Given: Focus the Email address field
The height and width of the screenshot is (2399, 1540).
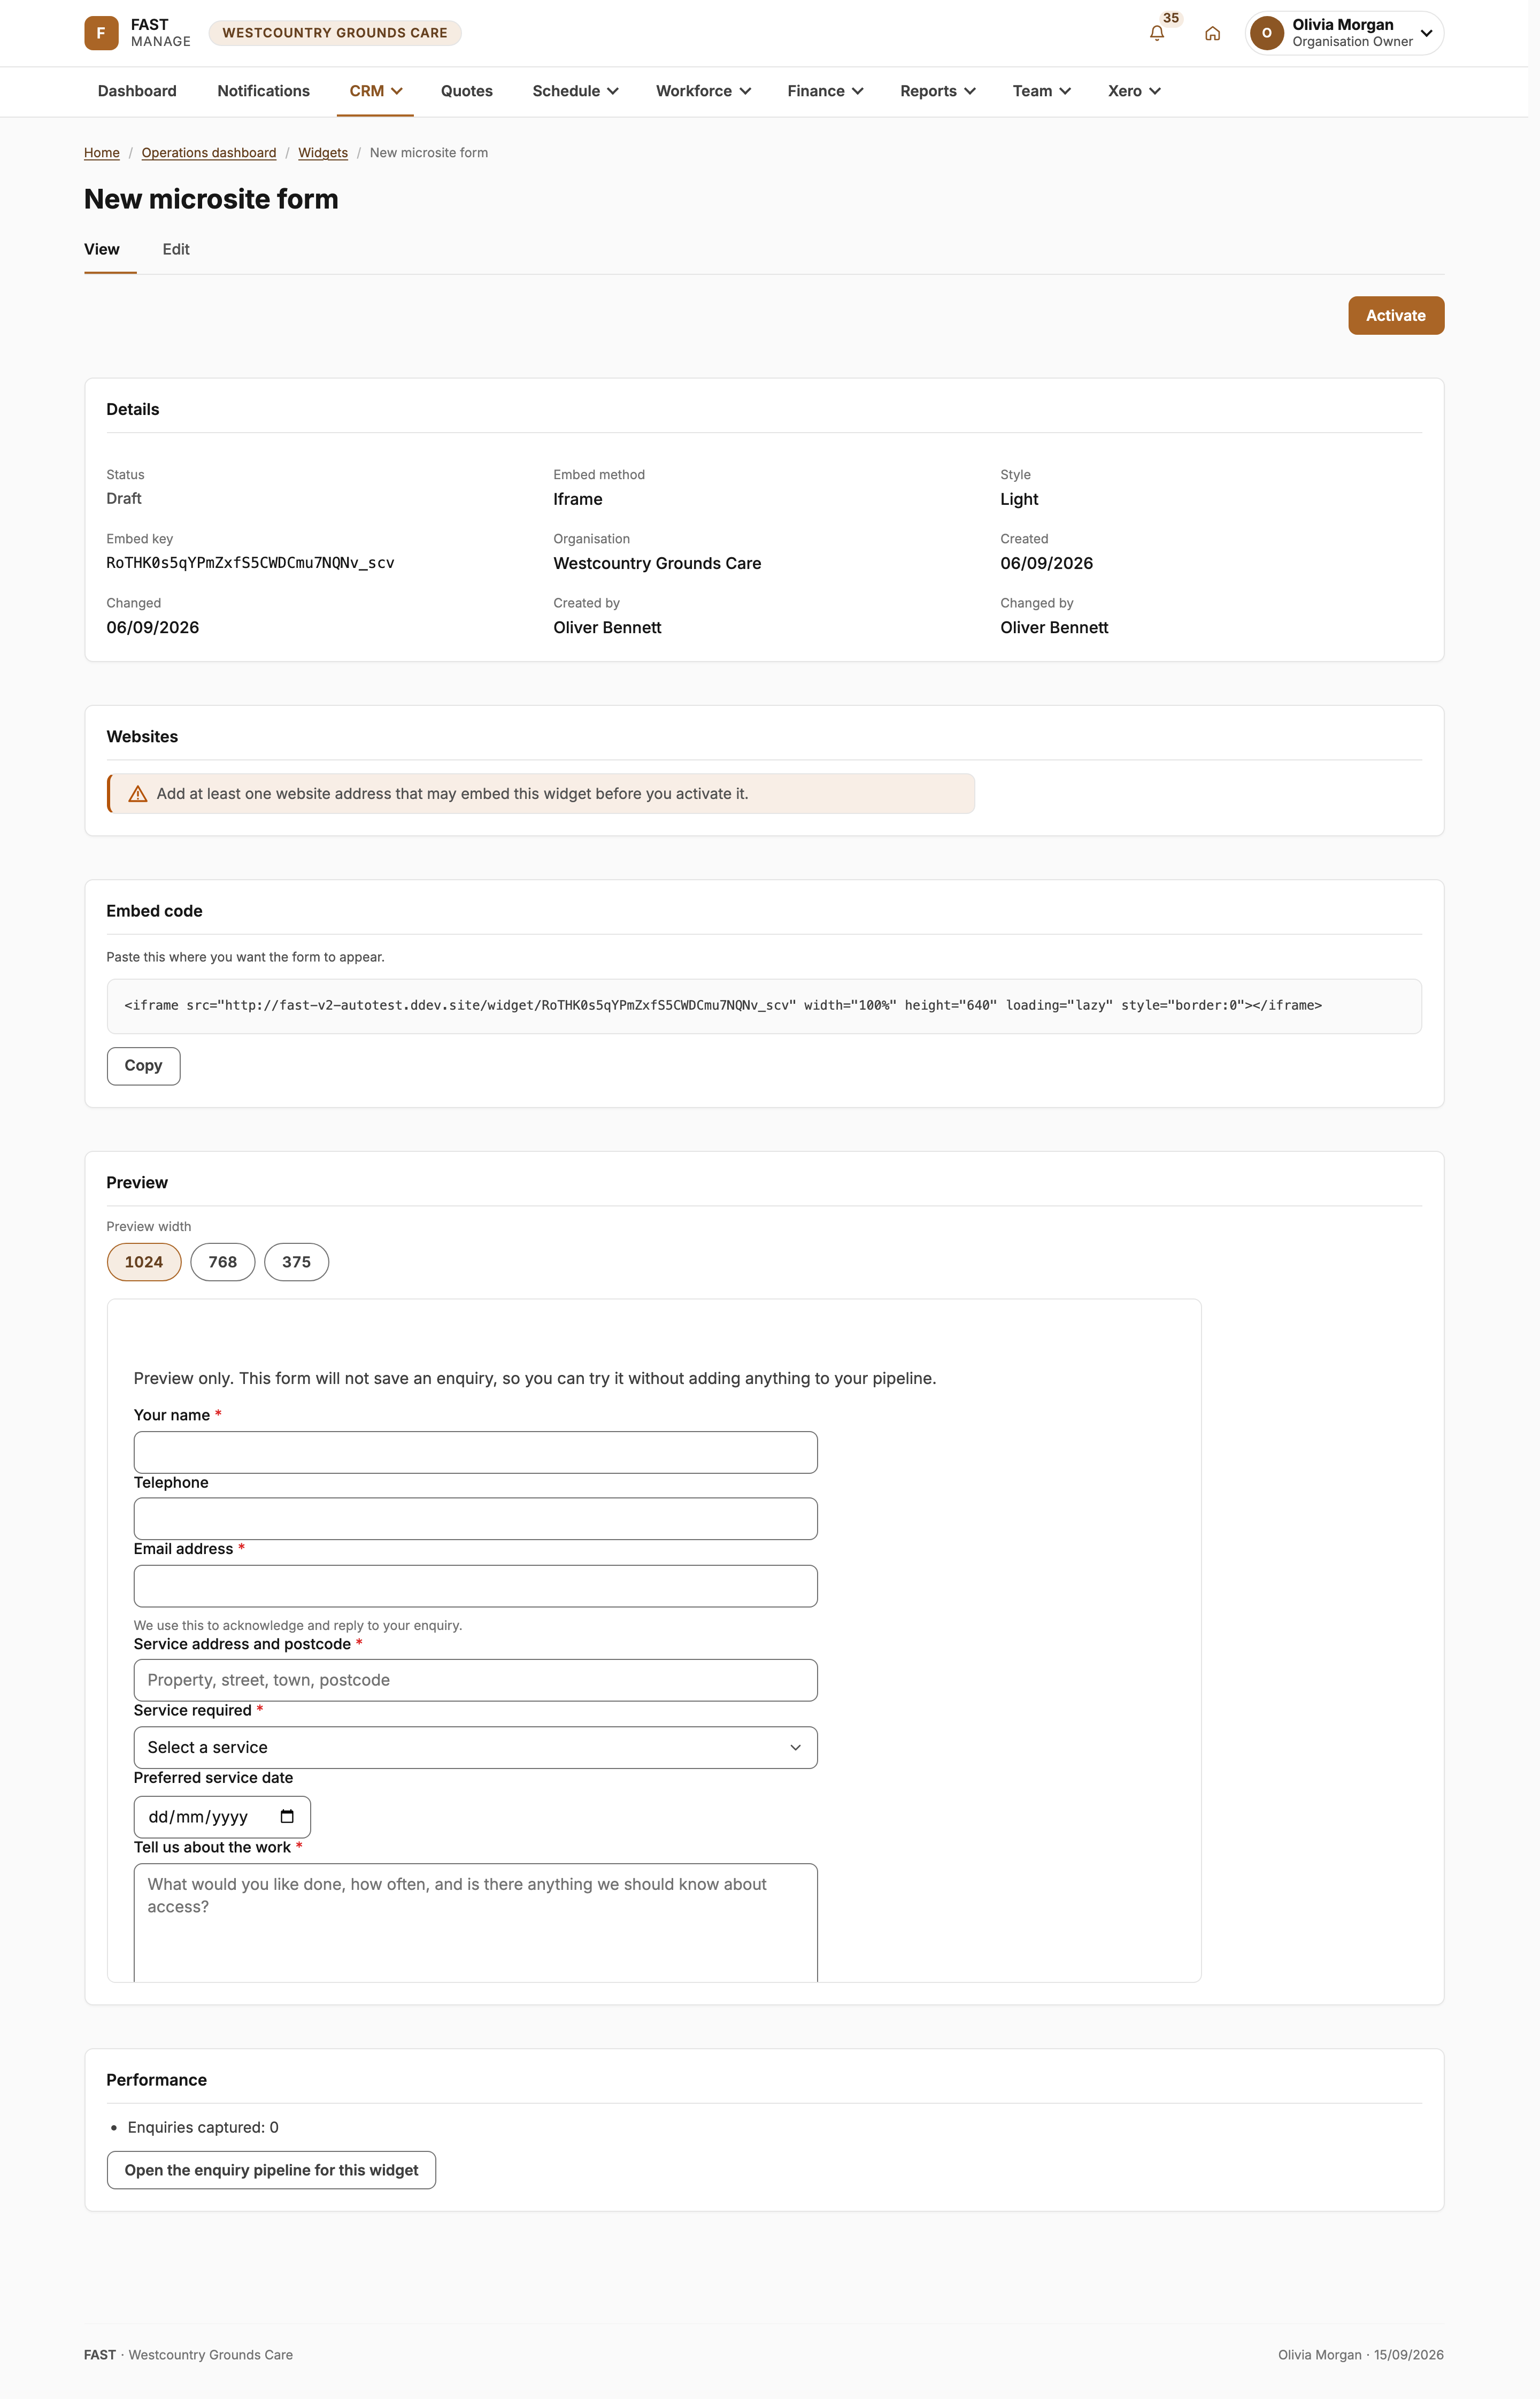Looking at the screenshot, I should pyautogui.click(x=475, y=1586).
